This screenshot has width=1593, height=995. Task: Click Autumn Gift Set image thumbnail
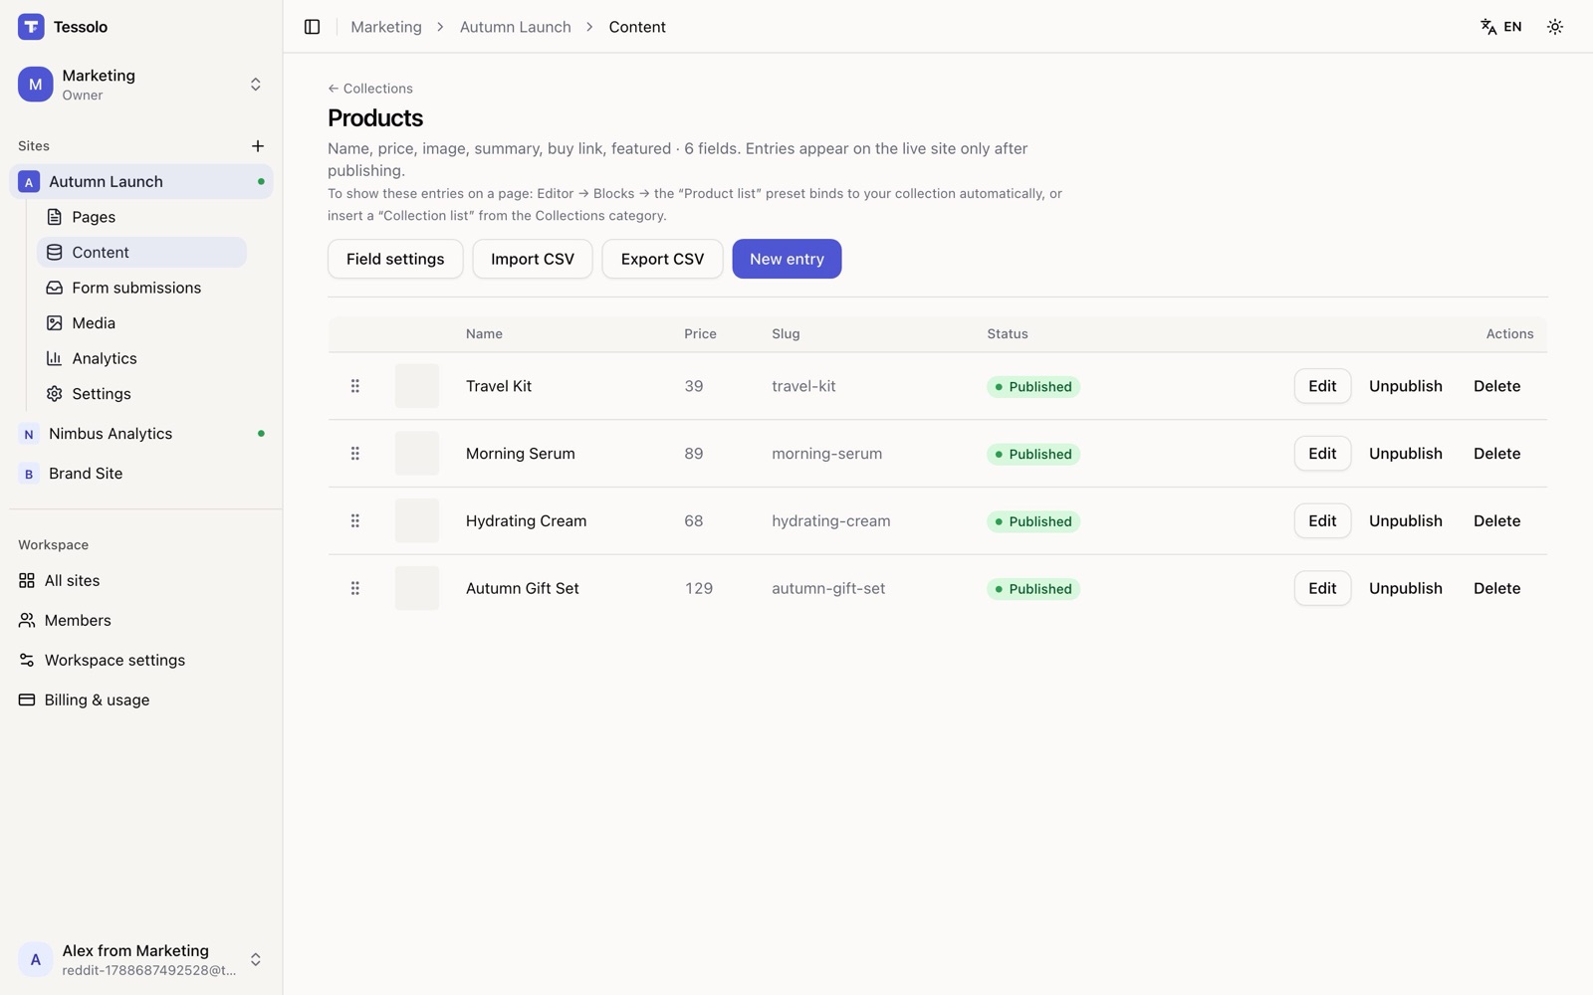(x=417, y=589)
